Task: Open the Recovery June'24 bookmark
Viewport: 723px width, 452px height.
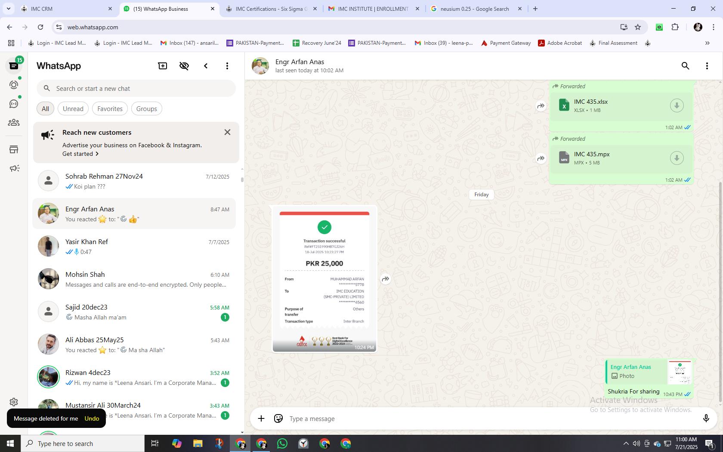Action: 317,43
